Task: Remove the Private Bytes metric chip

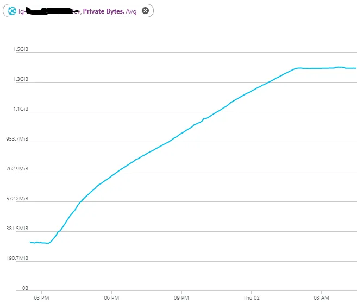Action: pyautogui.click(x=145, y=11)
